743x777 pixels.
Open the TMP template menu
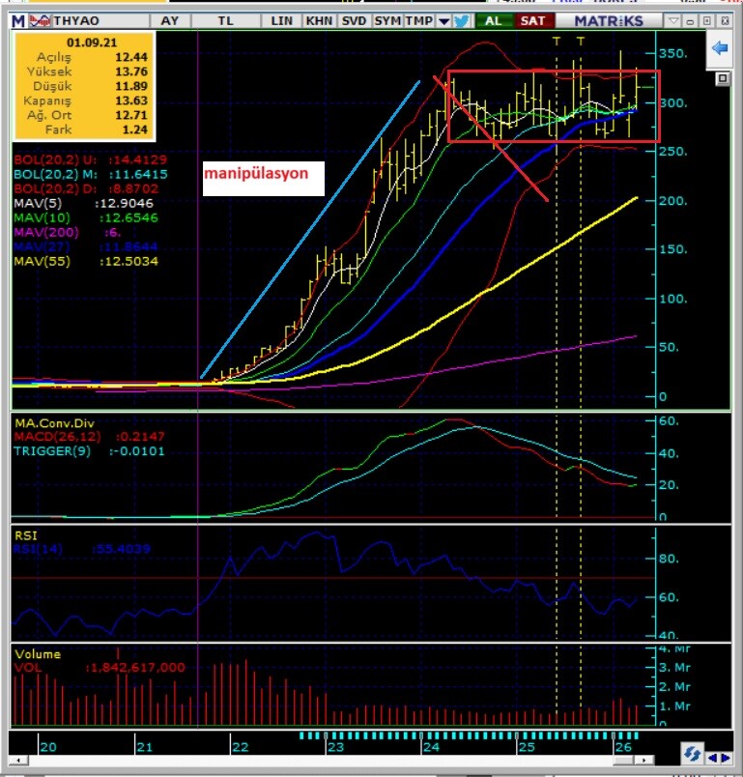click(x=419, y=20)
